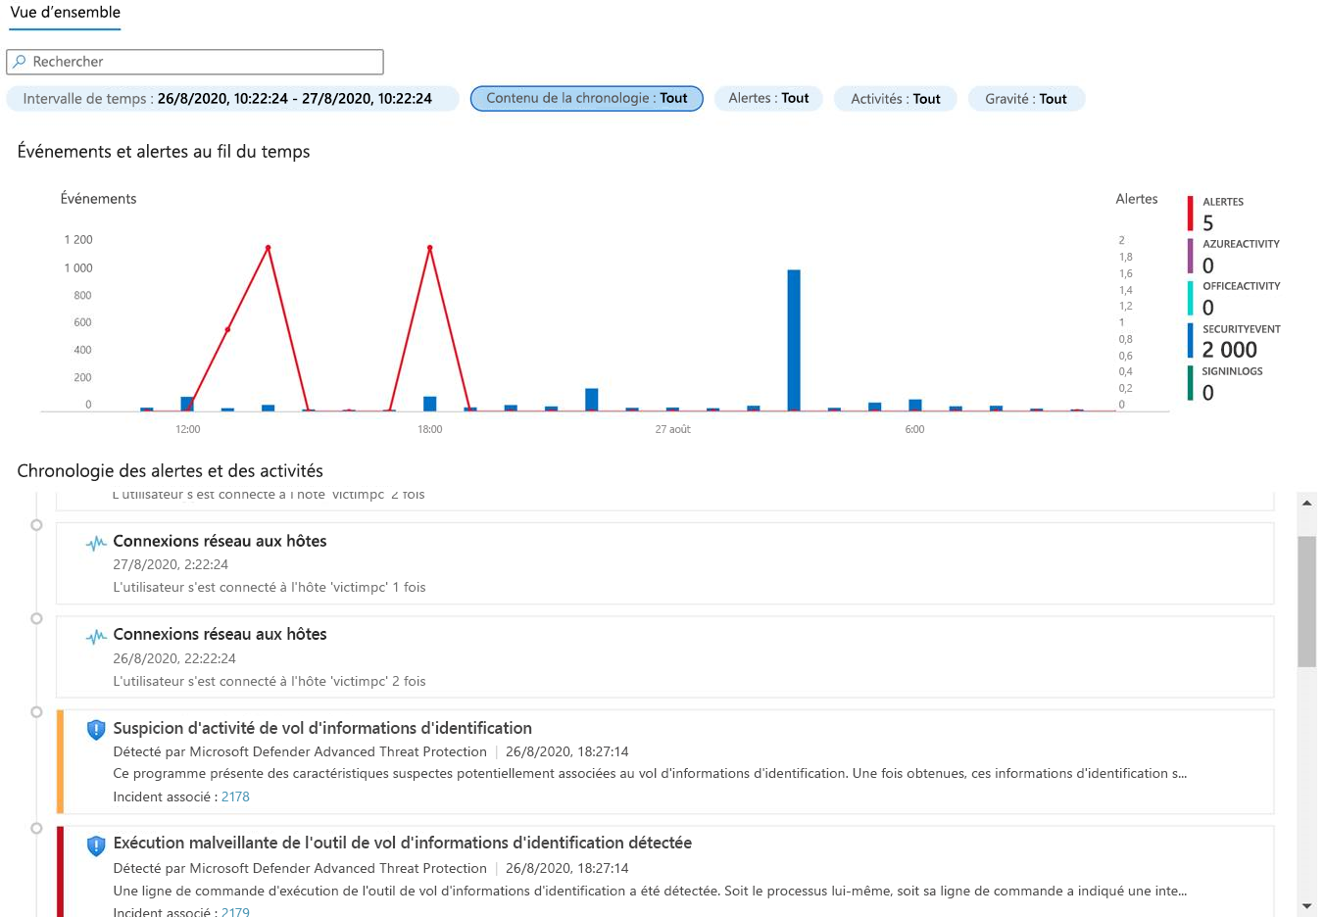Image resolution: width=1325 pixels, height=917 pixels.
Task: Click tall blue SecurityEvent bar in chart
Action: pos(794,340)
